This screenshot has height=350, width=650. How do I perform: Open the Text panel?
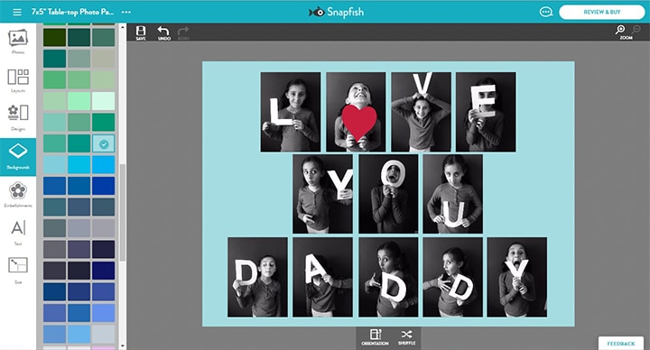[18, 233]
